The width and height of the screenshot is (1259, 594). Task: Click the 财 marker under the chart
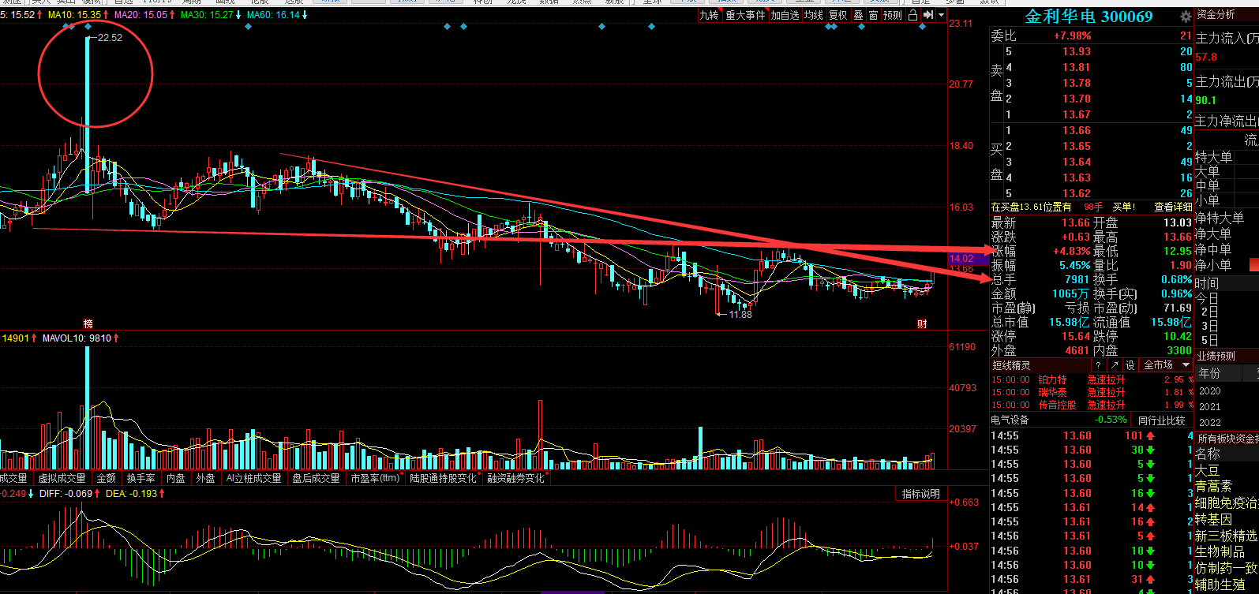click(x=921, y=323)
